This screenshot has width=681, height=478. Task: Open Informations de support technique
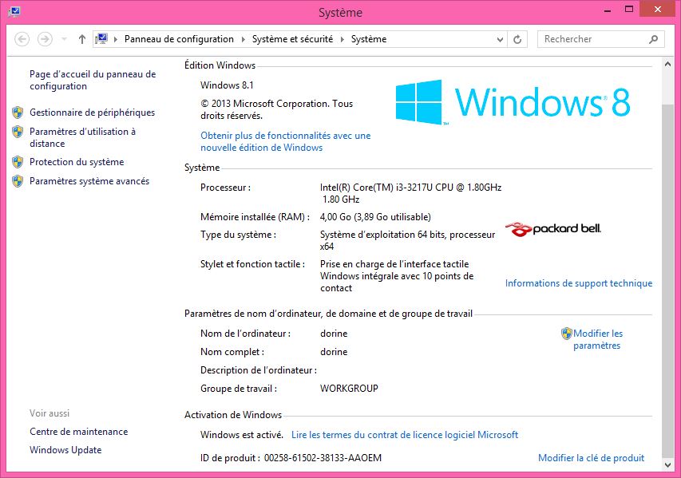[x=579, y=283]
